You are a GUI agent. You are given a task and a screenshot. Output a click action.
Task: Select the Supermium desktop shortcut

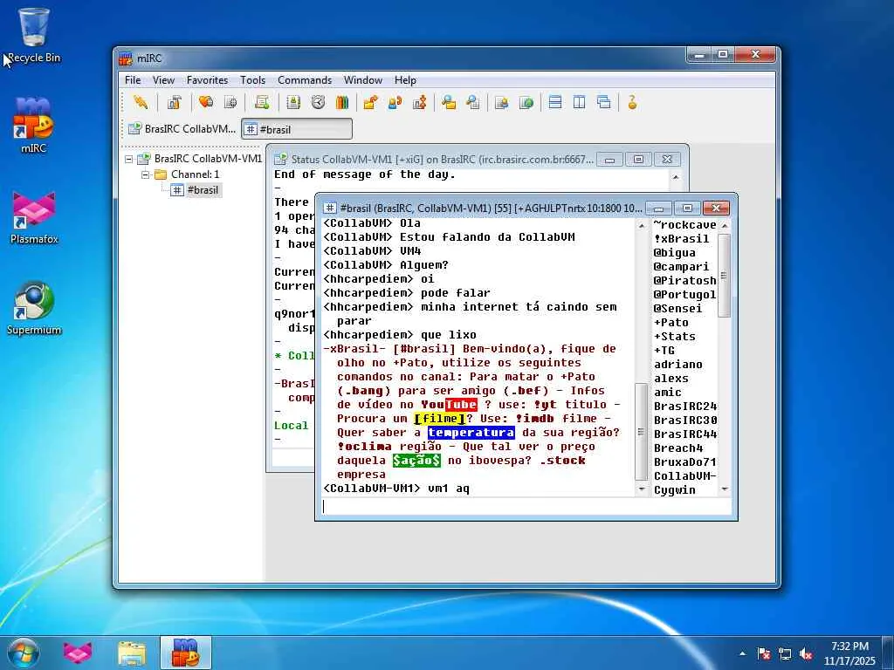point(34,308)
